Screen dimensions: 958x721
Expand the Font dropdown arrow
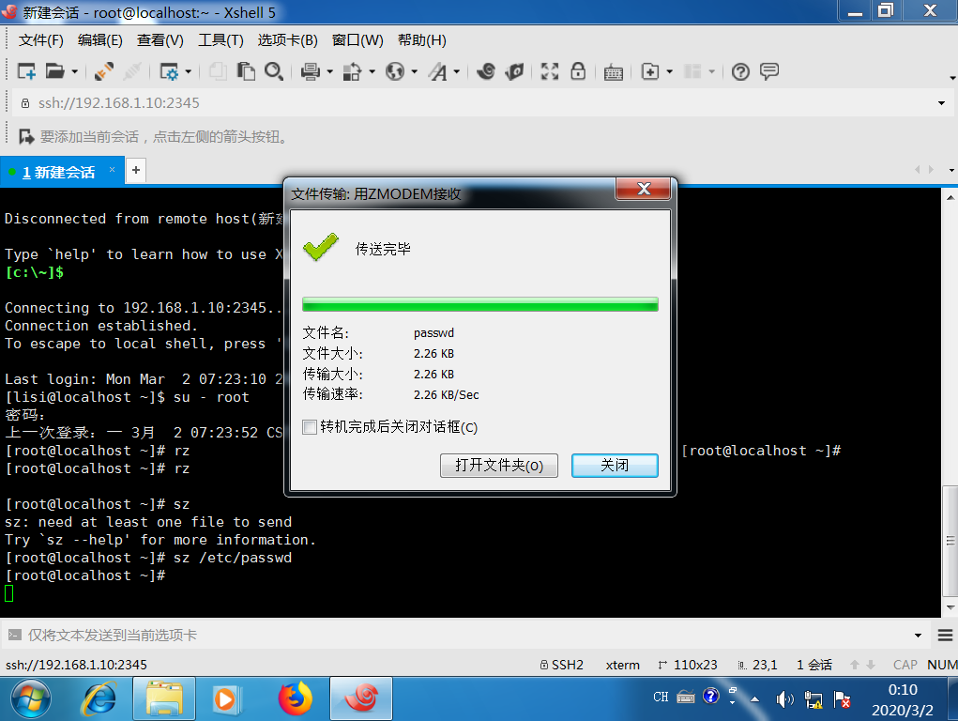[x=456, y=71]
